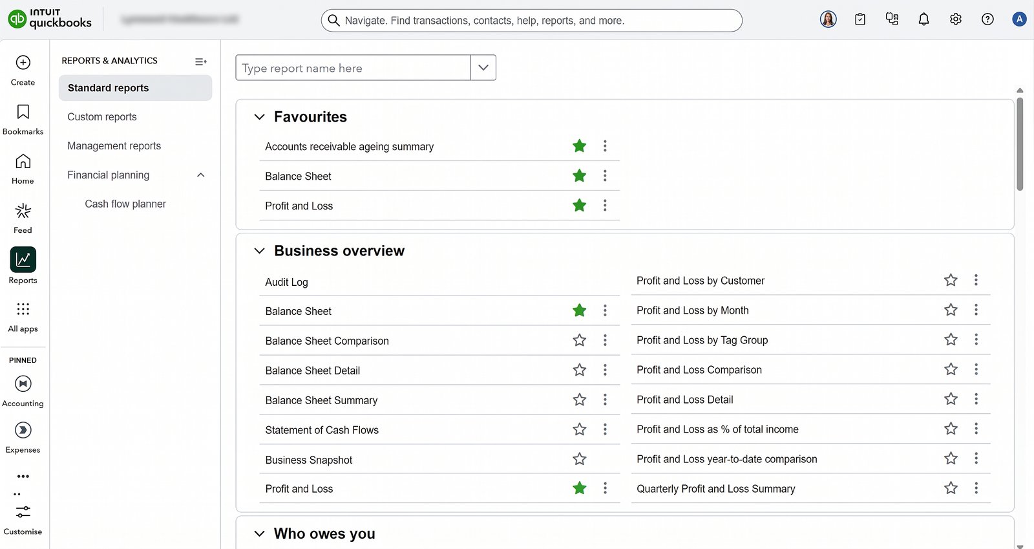Click the QuickBooks logo
Screen dimensions: 1034x549
(x=50, y=19)
